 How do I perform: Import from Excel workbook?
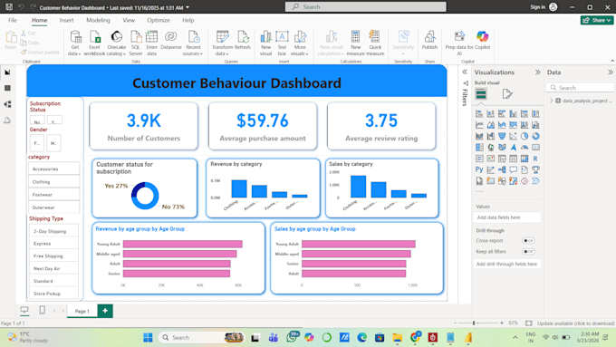(95, 43)
